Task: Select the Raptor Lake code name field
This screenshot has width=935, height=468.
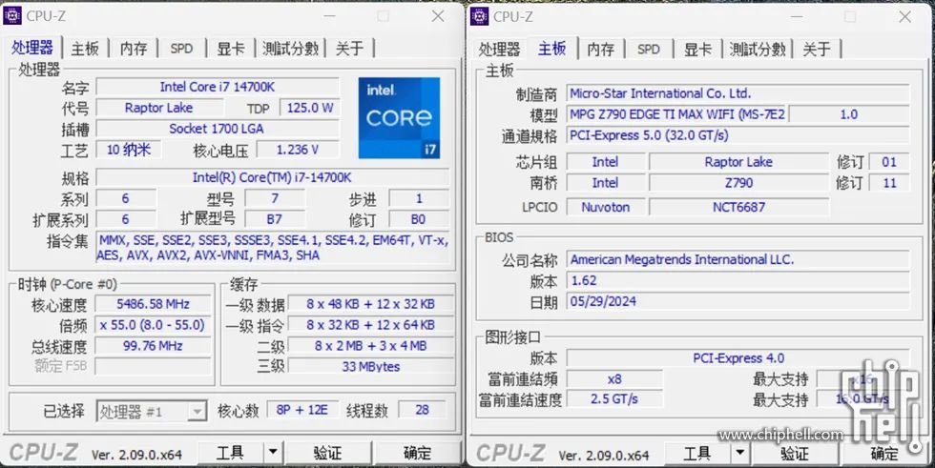Action: (x=158, y=108)
